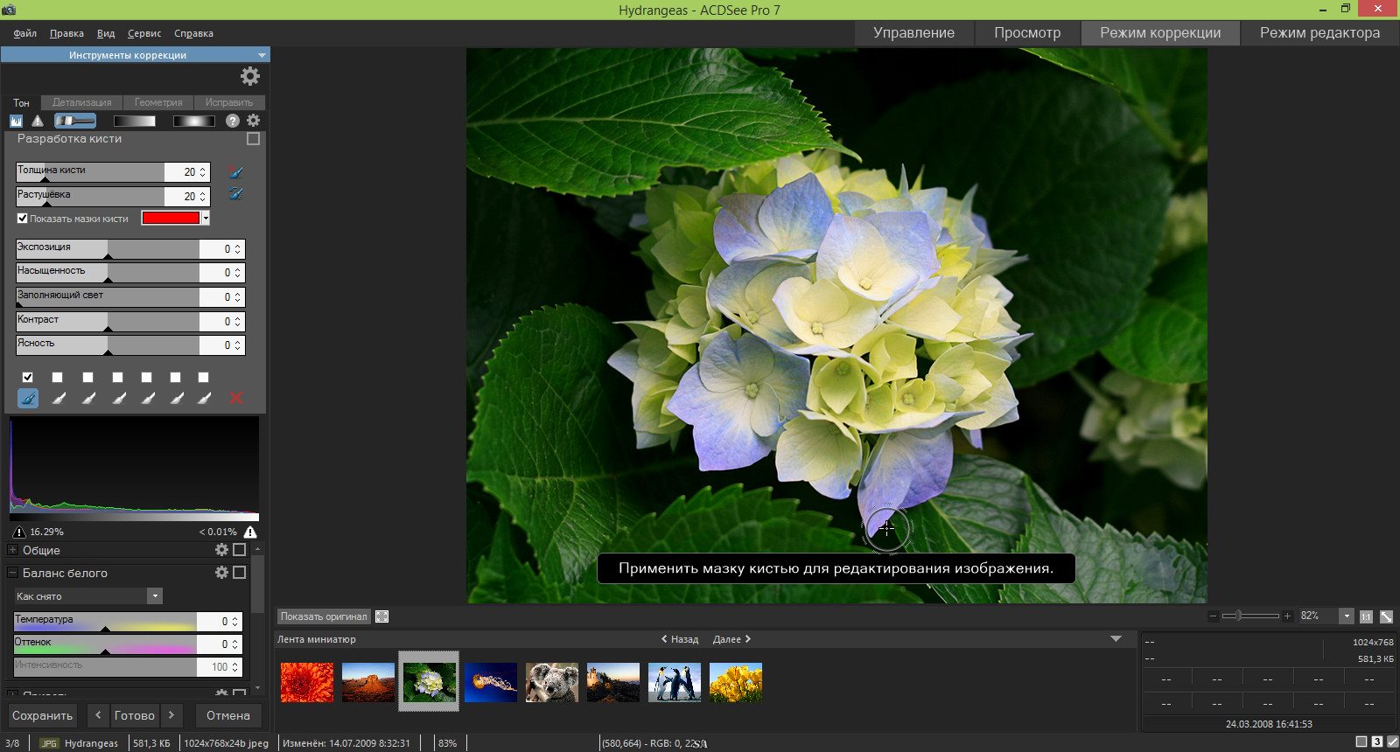Select the first active blue brush

[x=28, y=398]
